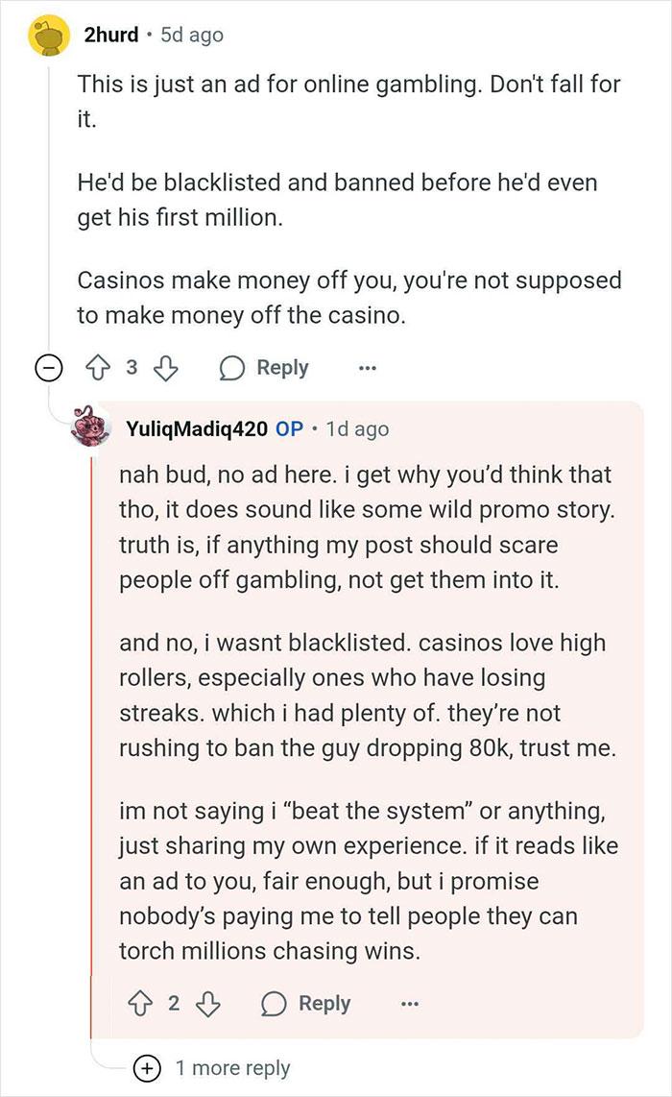Toggle the downvote on the comment showing 3 points
The image size is (672, 1097).
165,368
